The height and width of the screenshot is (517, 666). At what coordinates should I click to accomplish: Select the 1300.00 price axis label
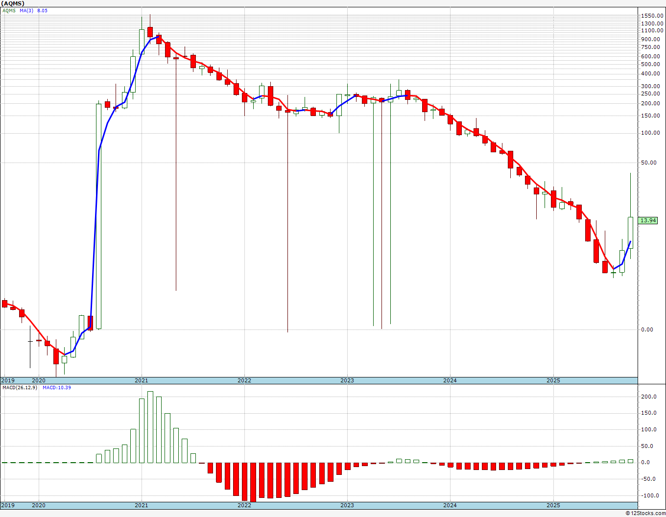(652, 23)
